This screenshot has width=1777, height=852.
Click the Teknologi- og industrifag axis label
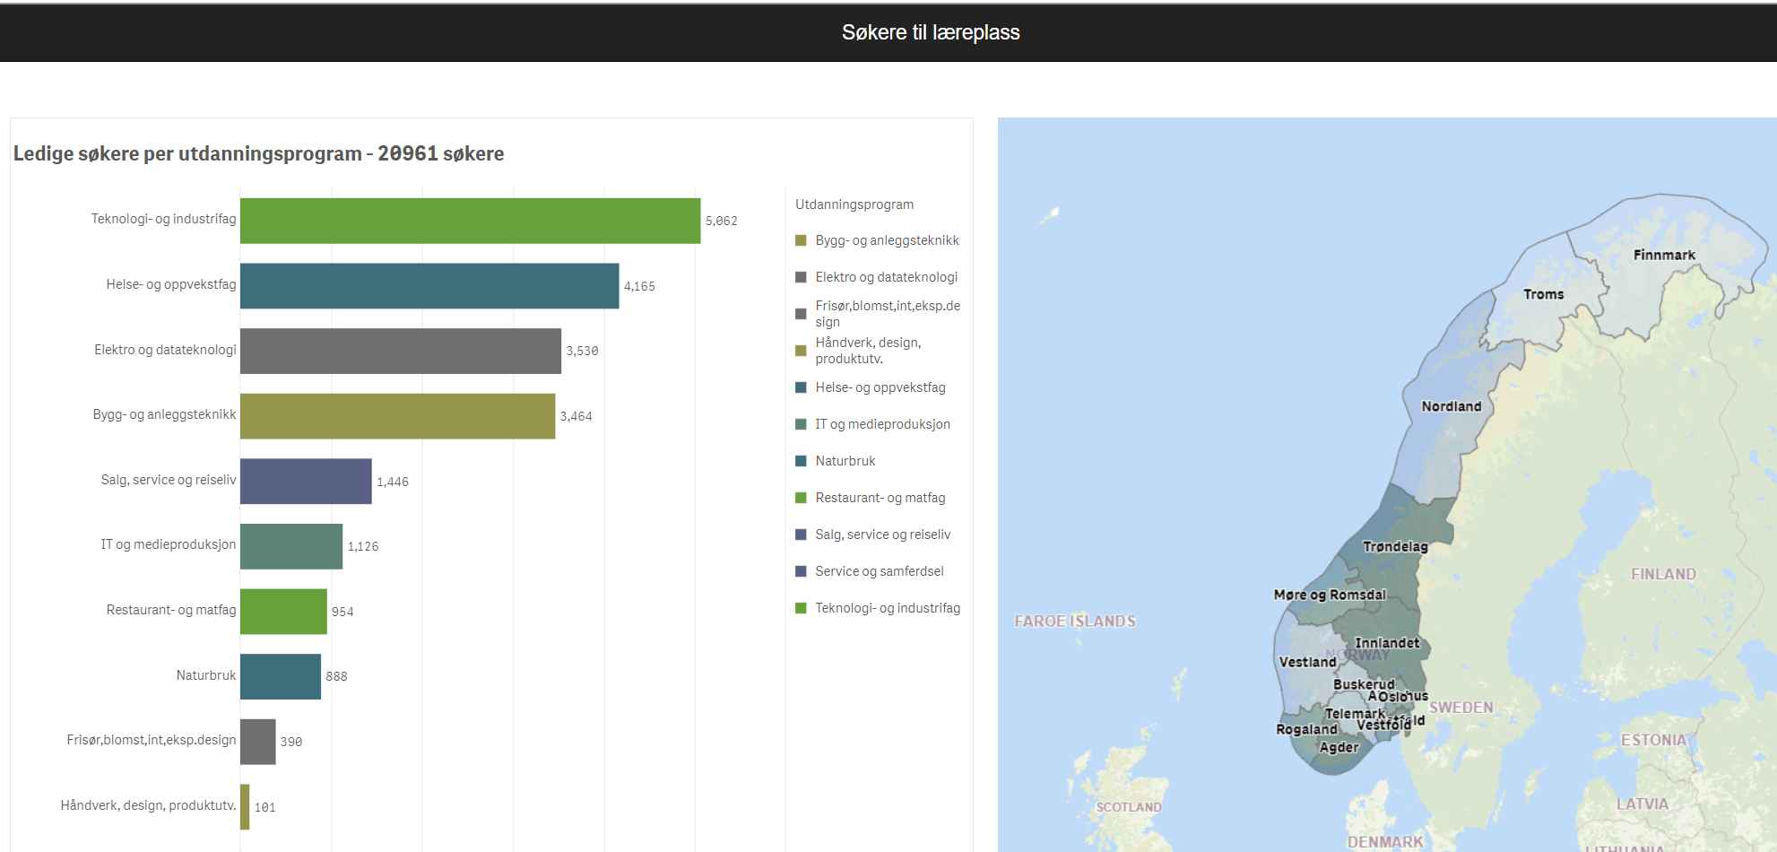163,219
